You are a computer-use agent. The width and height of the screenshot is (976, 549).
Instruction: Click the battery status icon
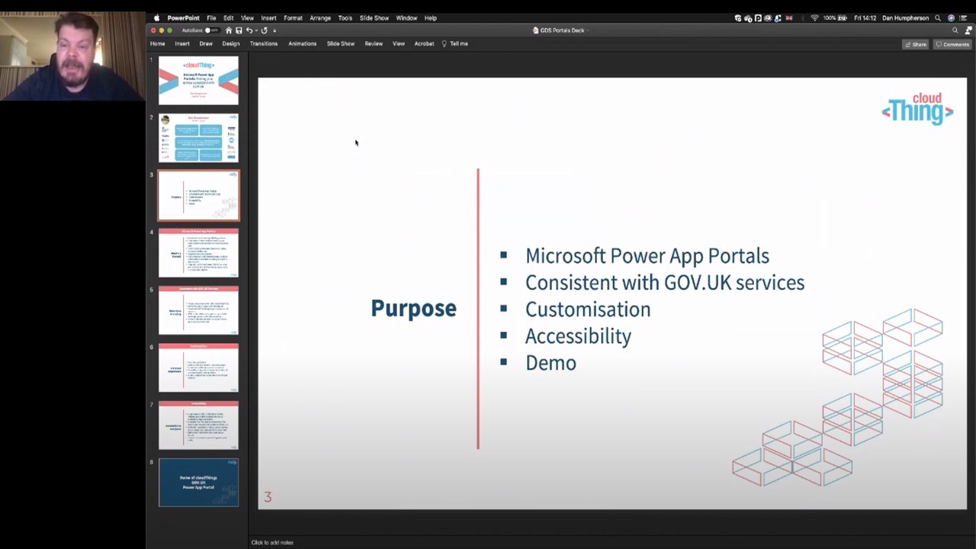844,18
